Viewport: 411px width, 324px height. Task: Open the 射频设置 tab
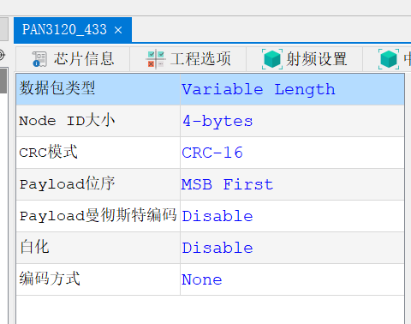click(x=304, y=59)
